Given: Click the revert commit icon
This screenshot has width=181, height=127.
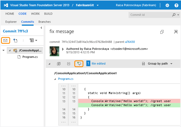Looking at the screenshot, I should tap(15, 40).
